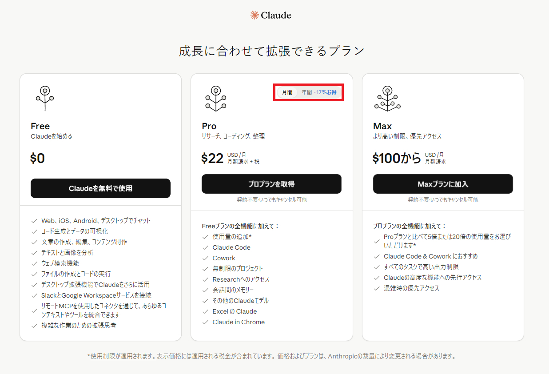
Task: Click the checkmark beside テキストと画像を分析
Action: coord(34,253)
